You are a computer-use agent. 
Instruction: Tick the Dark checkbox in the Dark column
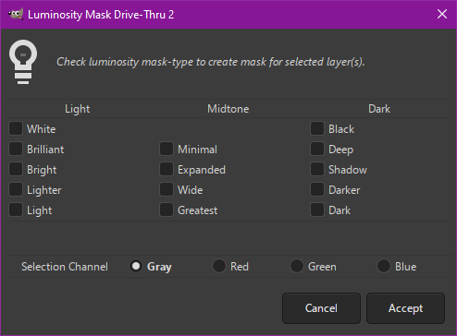(x=317, y=210)
